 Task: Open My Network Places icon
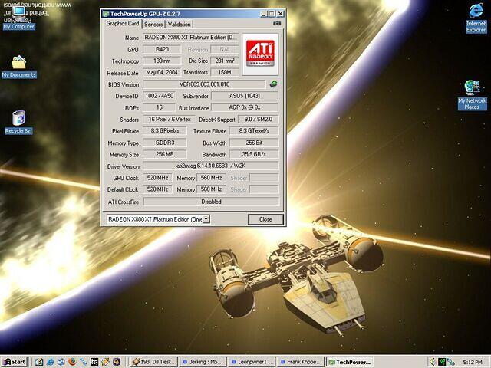click(472, 92)
